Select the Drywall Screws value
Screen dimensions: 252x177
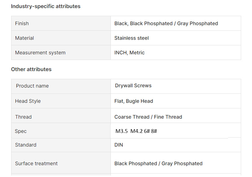pyautogui.click(x=133, y=85)
